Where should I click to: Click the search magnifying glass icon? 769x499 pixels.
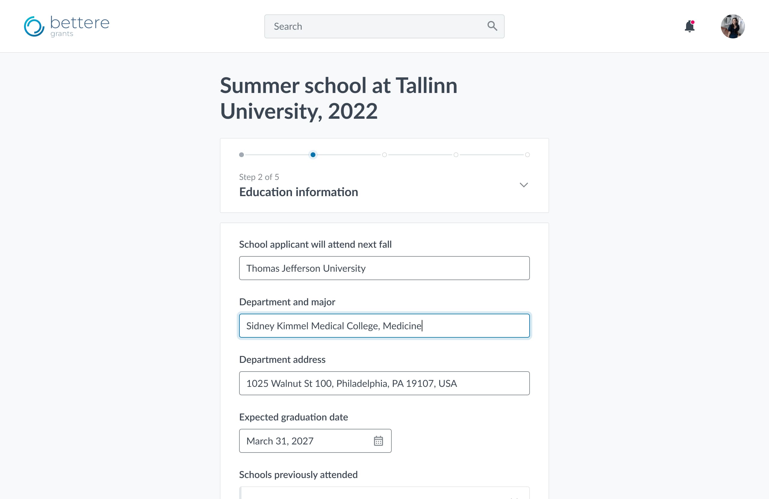tap(492, 26)
